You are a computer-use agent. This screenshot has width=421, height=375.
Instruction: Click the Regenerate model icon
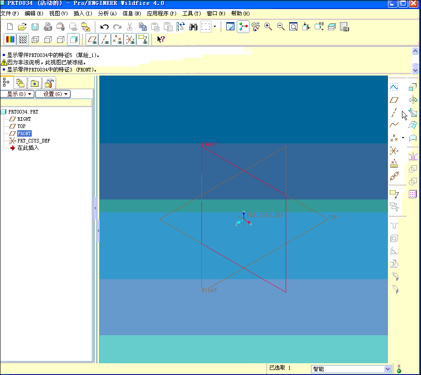pos(181,27)
